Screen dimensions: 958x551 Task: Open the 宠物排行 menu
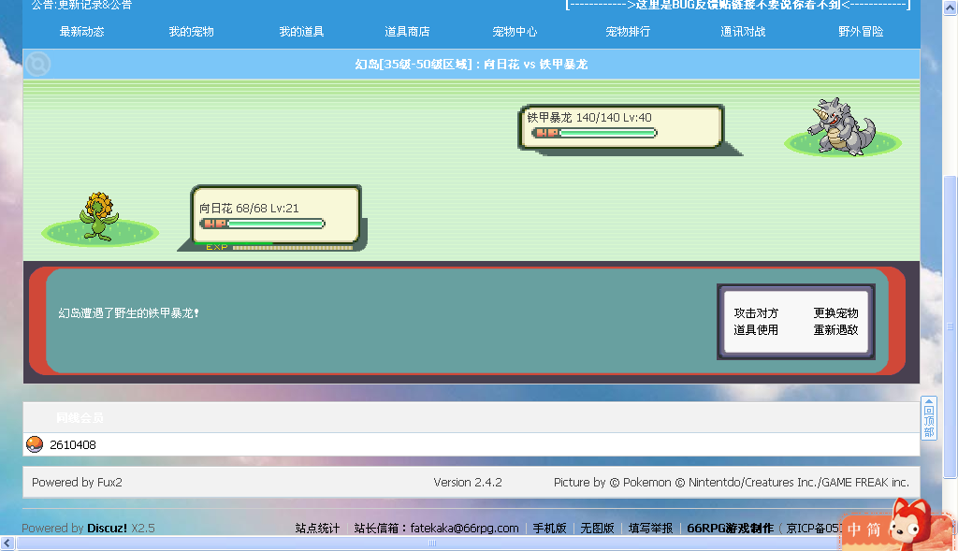628,32
